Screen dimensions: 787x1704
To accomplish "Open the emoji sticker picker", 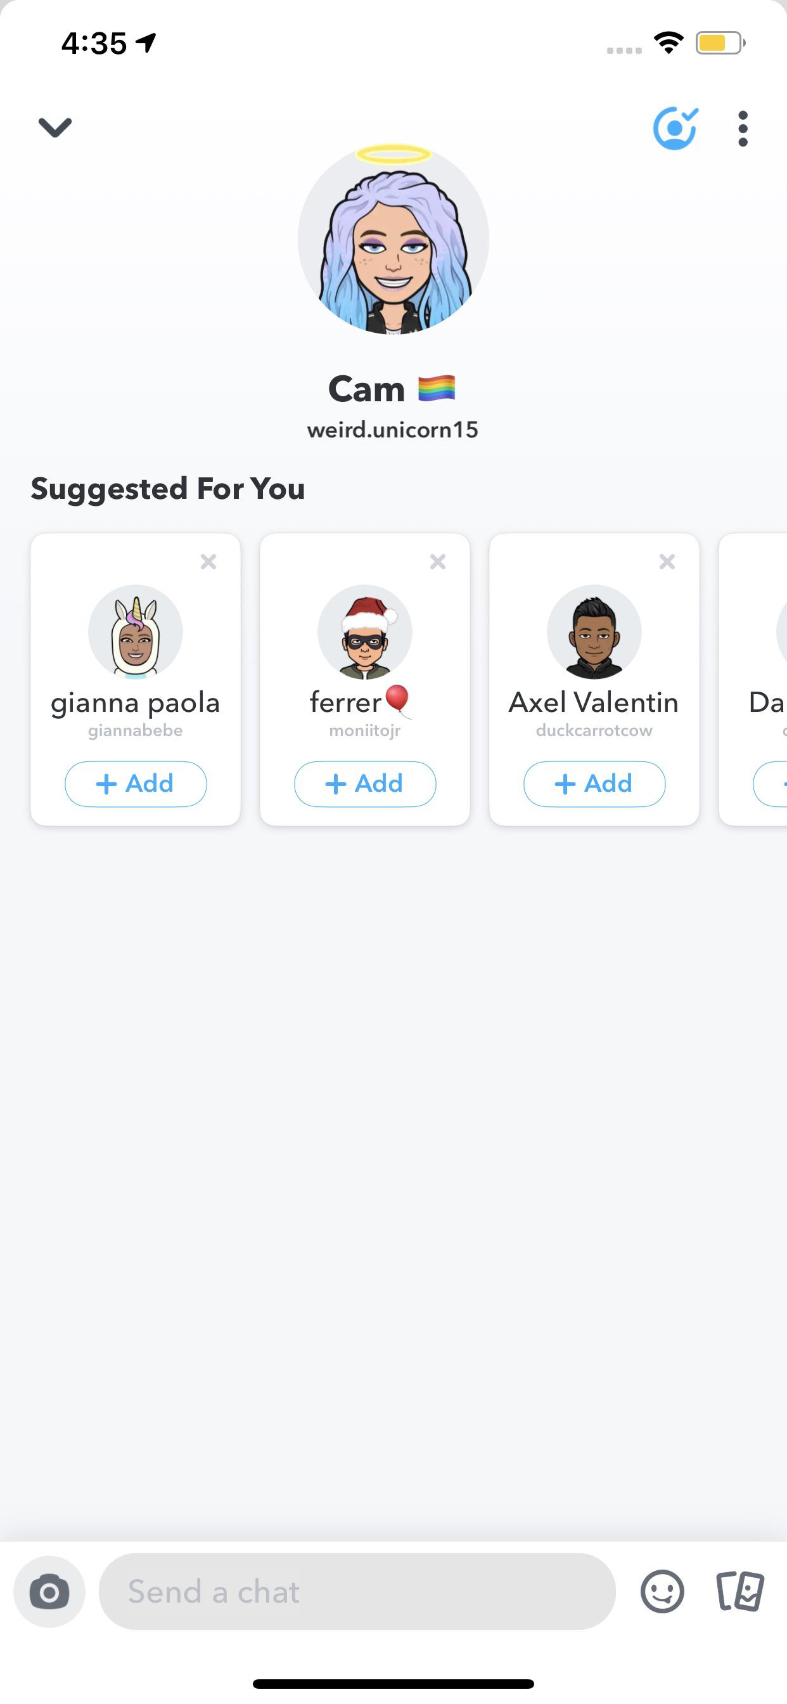I will [x=662, y=1592].
